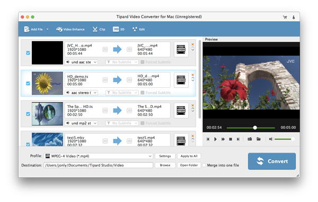Mute audio with the speaker icon
Viewport: 318px width, 202px height.
pyautogui.click(x=270, y=139)
